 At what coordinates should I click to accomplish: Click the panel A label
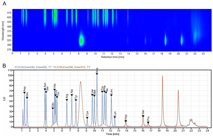tap(4, 3)
